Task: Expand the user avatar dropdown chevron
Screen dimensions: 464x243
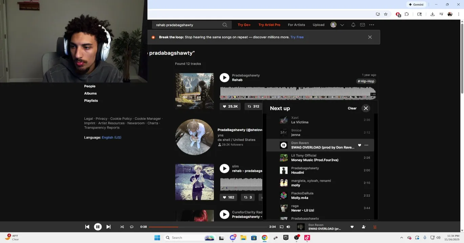Action: click(342, 25)
